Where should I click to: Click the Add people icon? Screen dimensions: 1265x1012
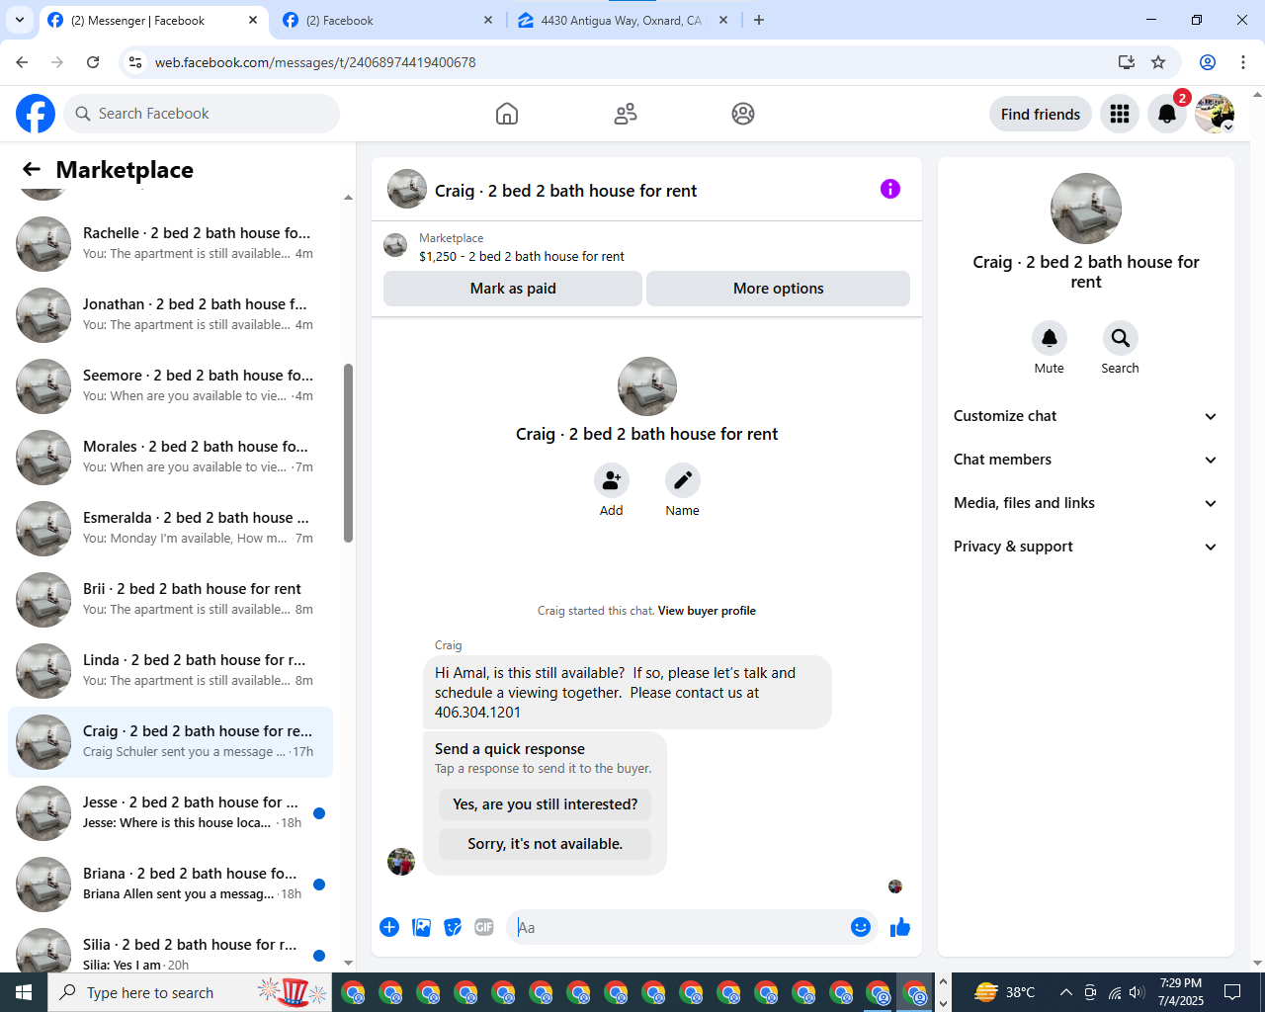click(x=612, y=480)
